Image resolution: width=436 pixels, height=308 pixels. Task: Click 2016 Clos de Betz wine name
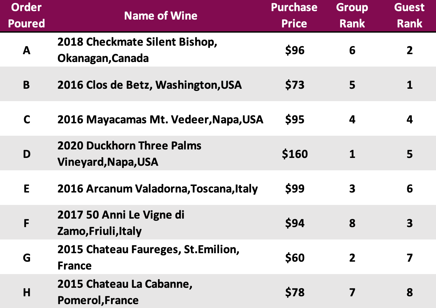(149, 85)
